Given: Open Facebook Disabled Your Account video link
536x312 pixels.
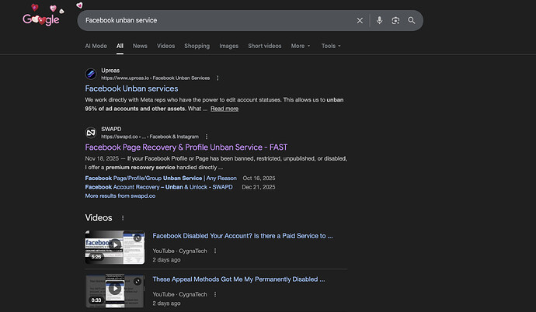Looking at the screenshot, I should tap(242, 236).
